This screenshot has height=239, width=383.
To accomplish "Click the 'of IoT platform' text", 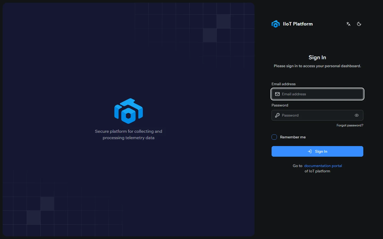I will (317, 171).
